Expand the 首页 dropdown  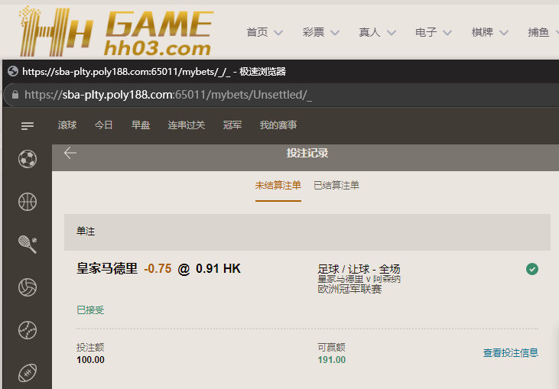(265, 32)
